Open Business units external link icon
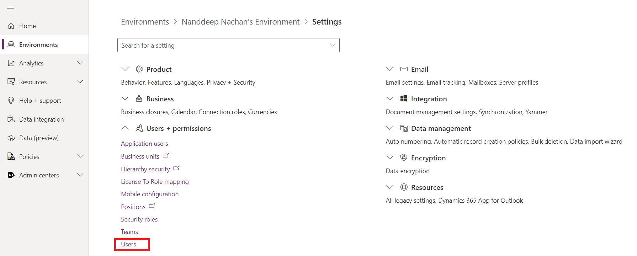The width and height of the screenshot is (637, 256). pos(166,156)
